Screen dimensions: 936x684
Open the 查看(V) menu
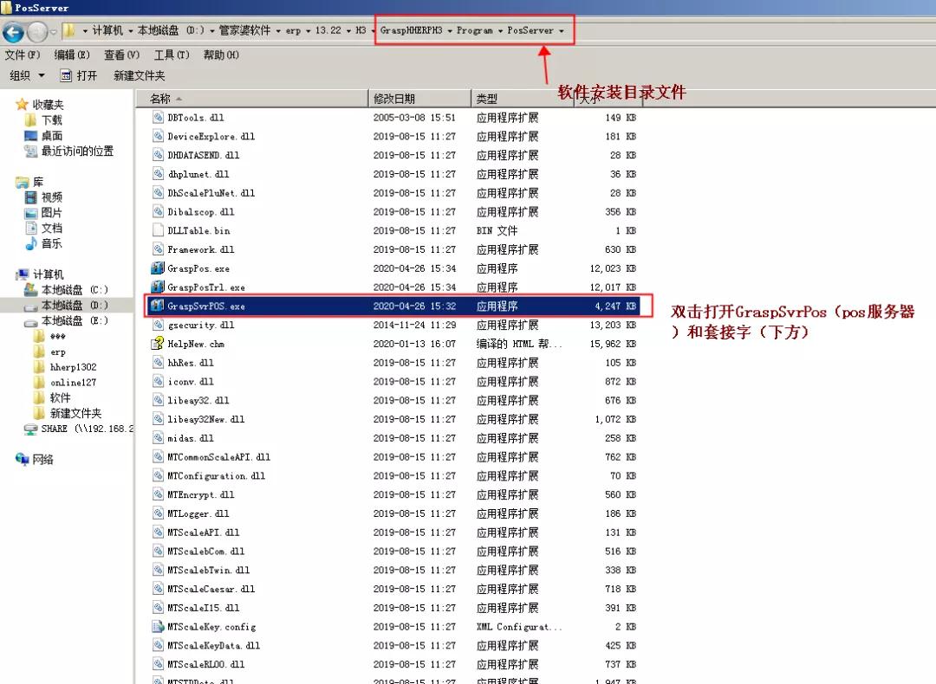tap(122, 55)
